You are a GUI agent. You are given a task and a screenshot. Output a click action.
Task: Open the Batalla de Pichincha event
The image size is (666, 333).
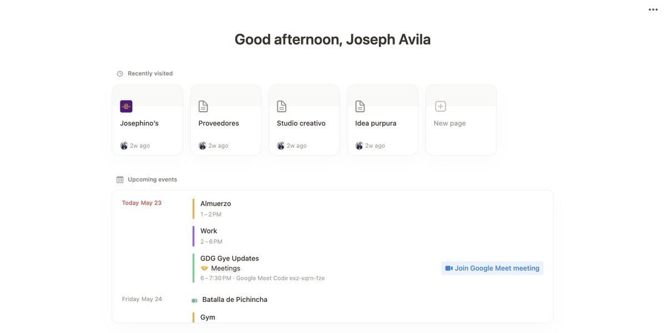point(235,300)
